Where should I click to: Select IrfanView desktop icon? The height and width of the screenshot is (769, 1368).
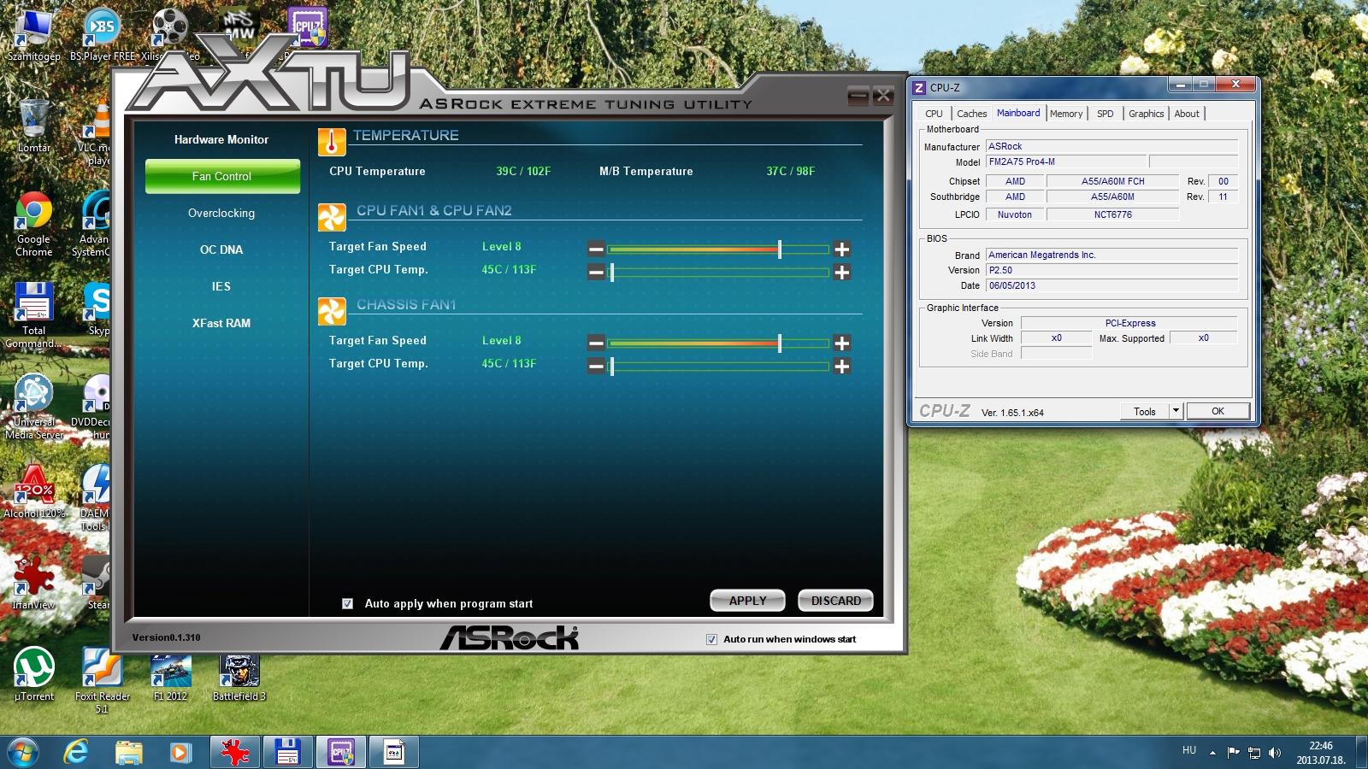coord(34,583)
